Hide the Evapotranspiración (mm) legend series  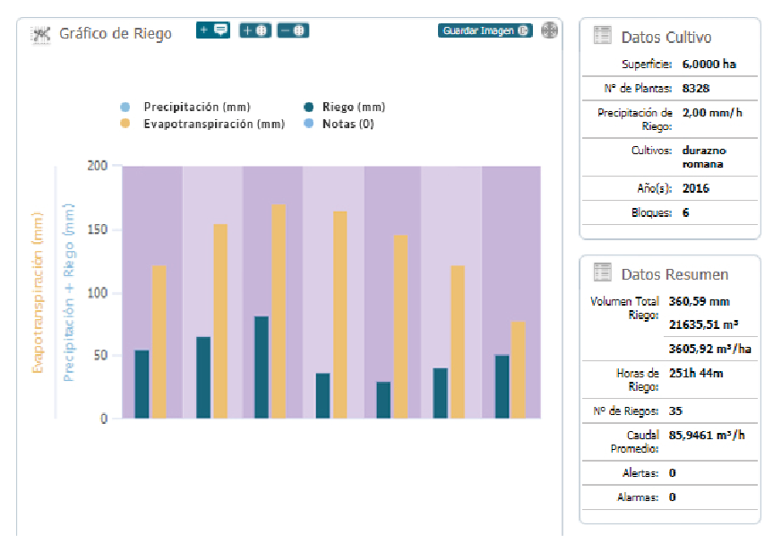pos(213,125)
